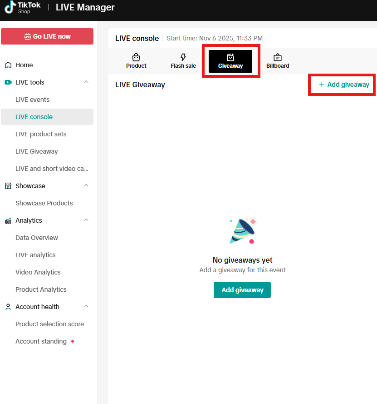Viewport: 377px width, 404px height.
Task: Switch to the Giveaway tab
Action: click(230, 61)
